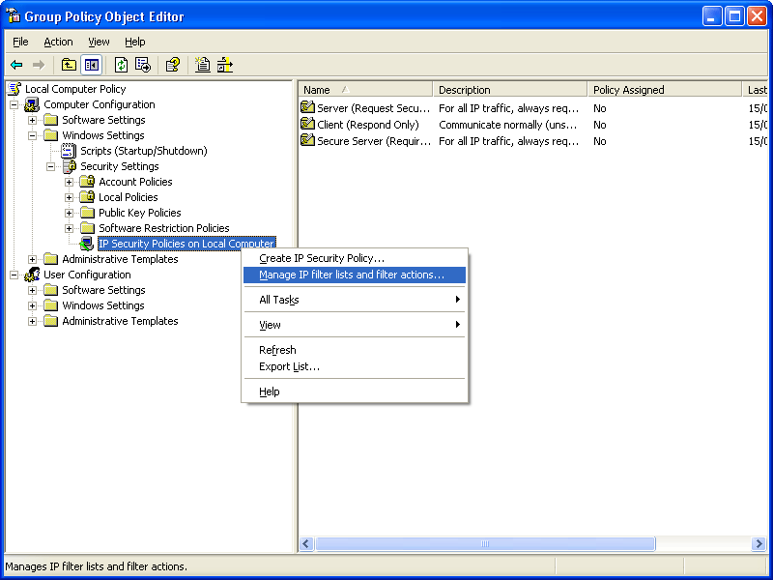Viewport: 773px width, 580px height.
Task: Click the horizontal scrollbar thumb
Action: pos(485,543)
